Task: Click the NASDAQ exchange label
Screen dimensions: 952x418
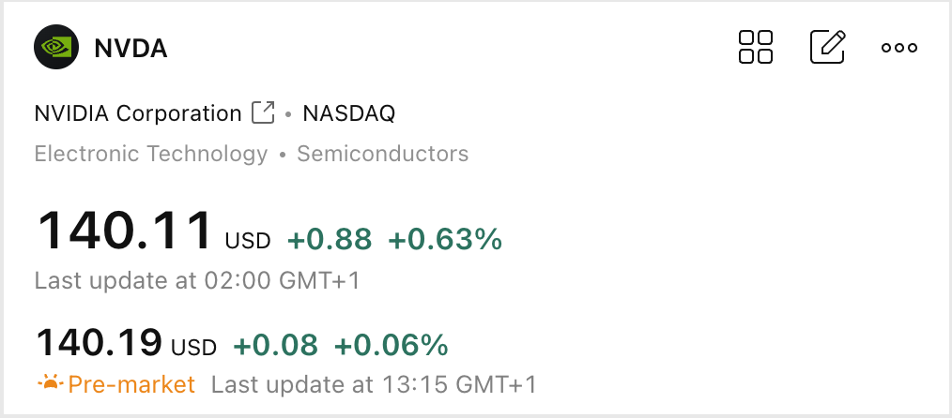Action: coord(348,113)
